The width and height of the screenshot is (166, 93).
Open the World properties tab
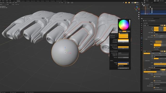142,31
